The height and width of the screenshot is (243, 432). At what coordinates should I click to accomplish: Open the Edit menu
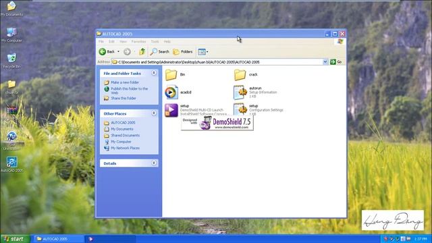point(111,42)
